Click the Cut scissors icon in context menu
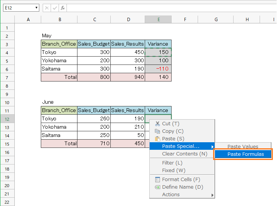 tap(158, 124)
